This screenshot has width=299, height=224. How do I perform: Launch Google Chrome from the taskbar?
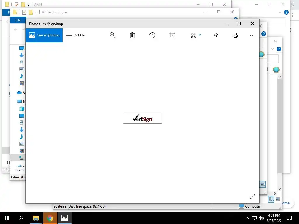pos(50,218)
